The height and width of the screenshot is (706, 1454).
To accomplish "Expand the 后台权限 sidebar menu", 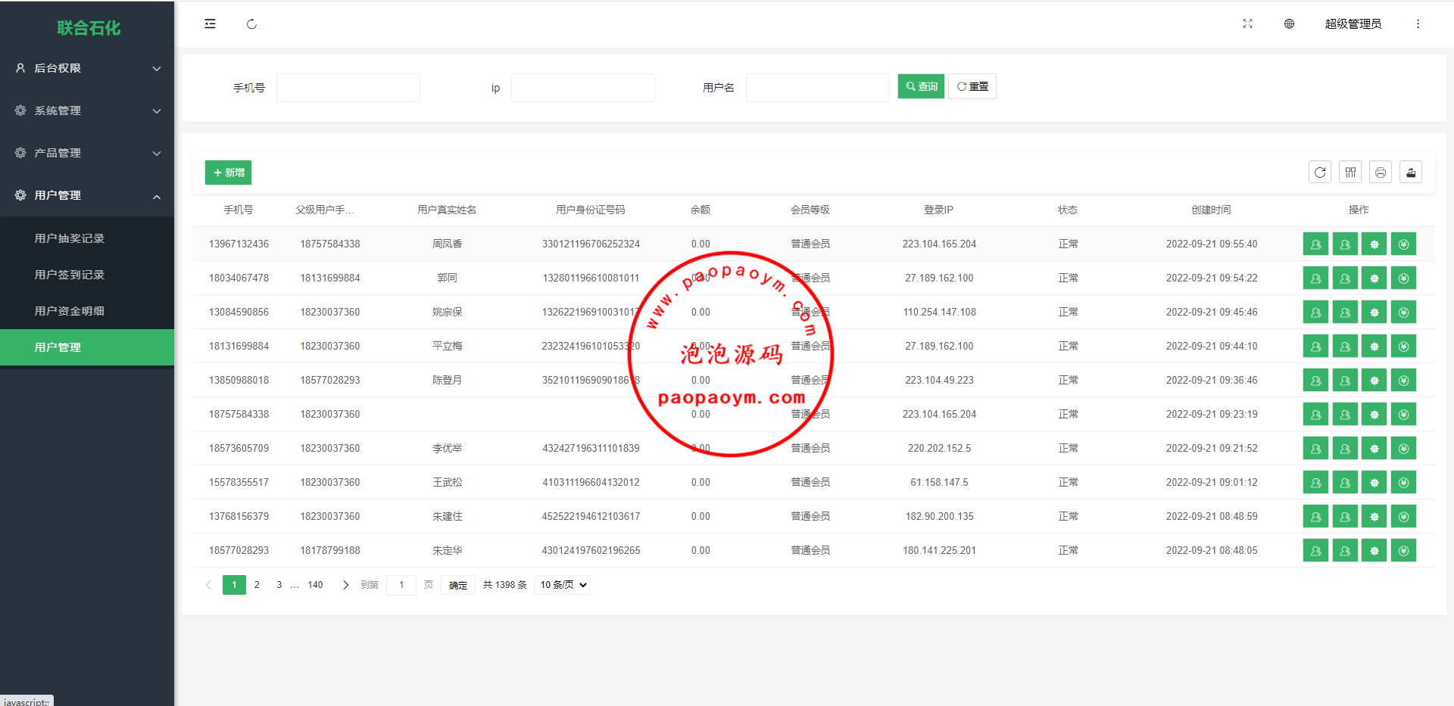I will point(87,68).
